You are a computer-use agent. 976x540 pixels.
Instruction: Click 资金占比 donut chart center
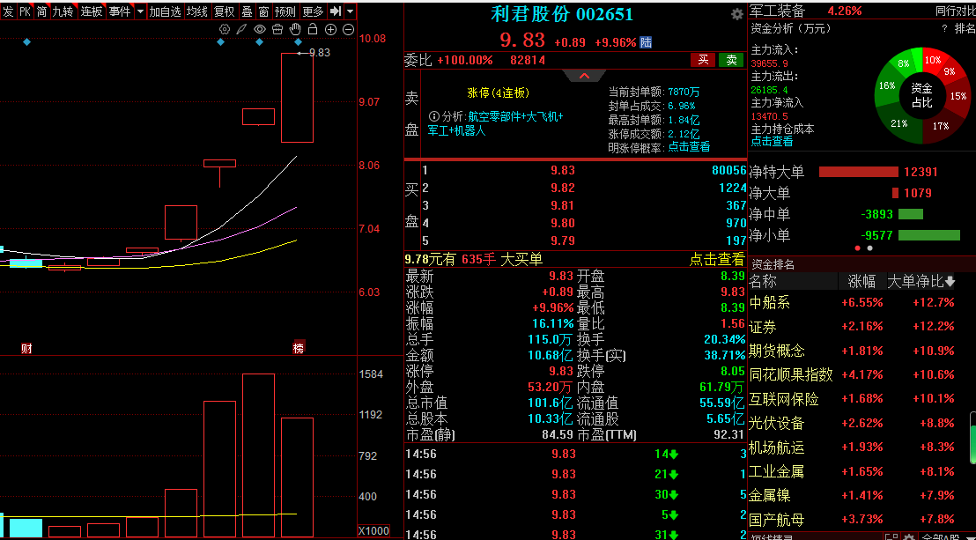click(x=922, y=96)
